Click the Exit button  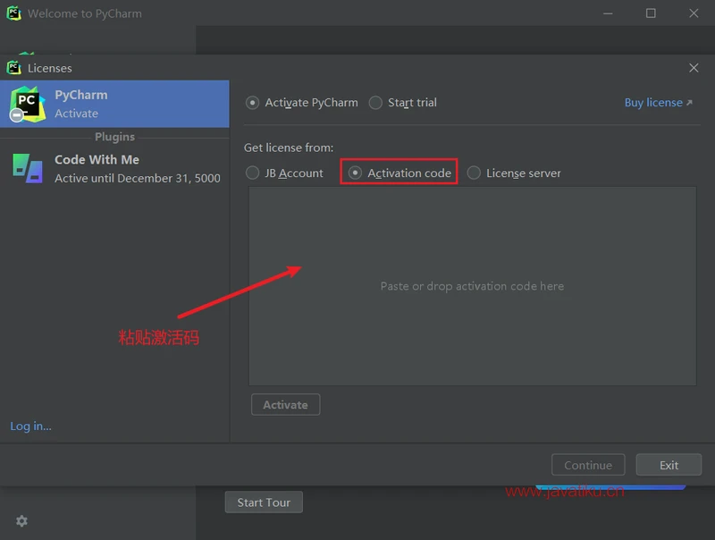point(669,465)
